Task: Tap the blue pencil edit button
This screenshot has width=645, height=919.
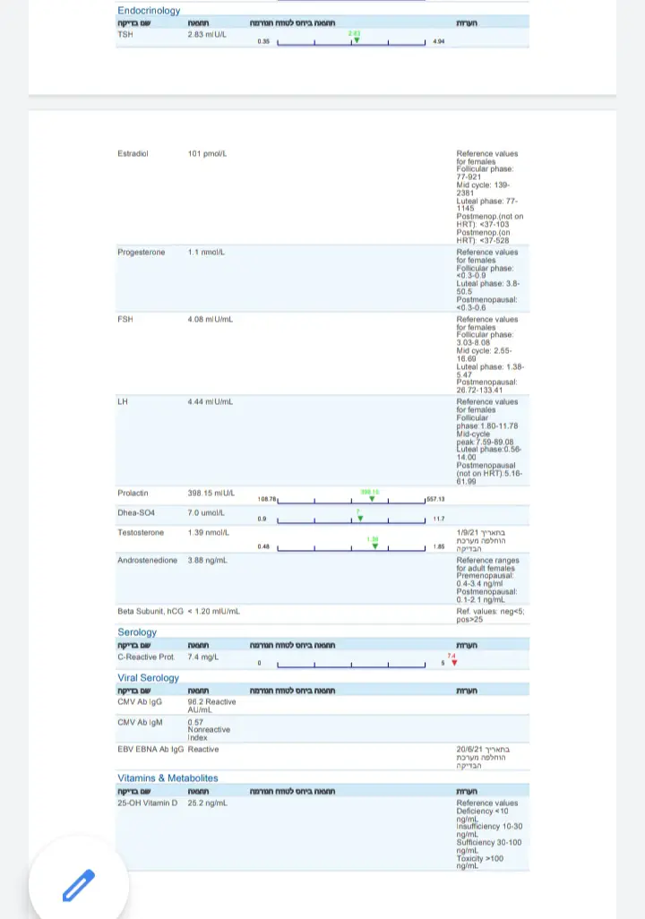Action: click(x=79, y=885)
